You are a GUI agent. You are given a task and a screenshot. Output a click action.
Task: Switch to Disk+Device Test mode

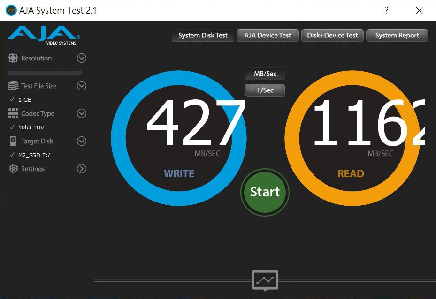coord(332,35)
